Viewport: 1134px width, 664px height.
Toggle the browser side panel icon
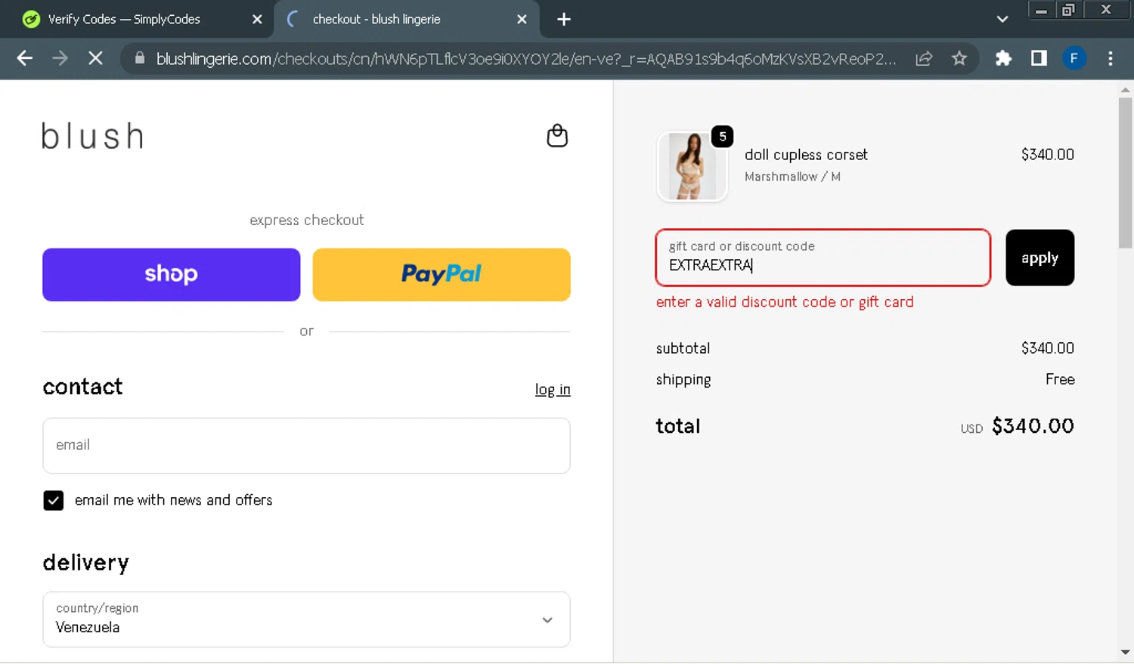click(x=1039, y=58)
